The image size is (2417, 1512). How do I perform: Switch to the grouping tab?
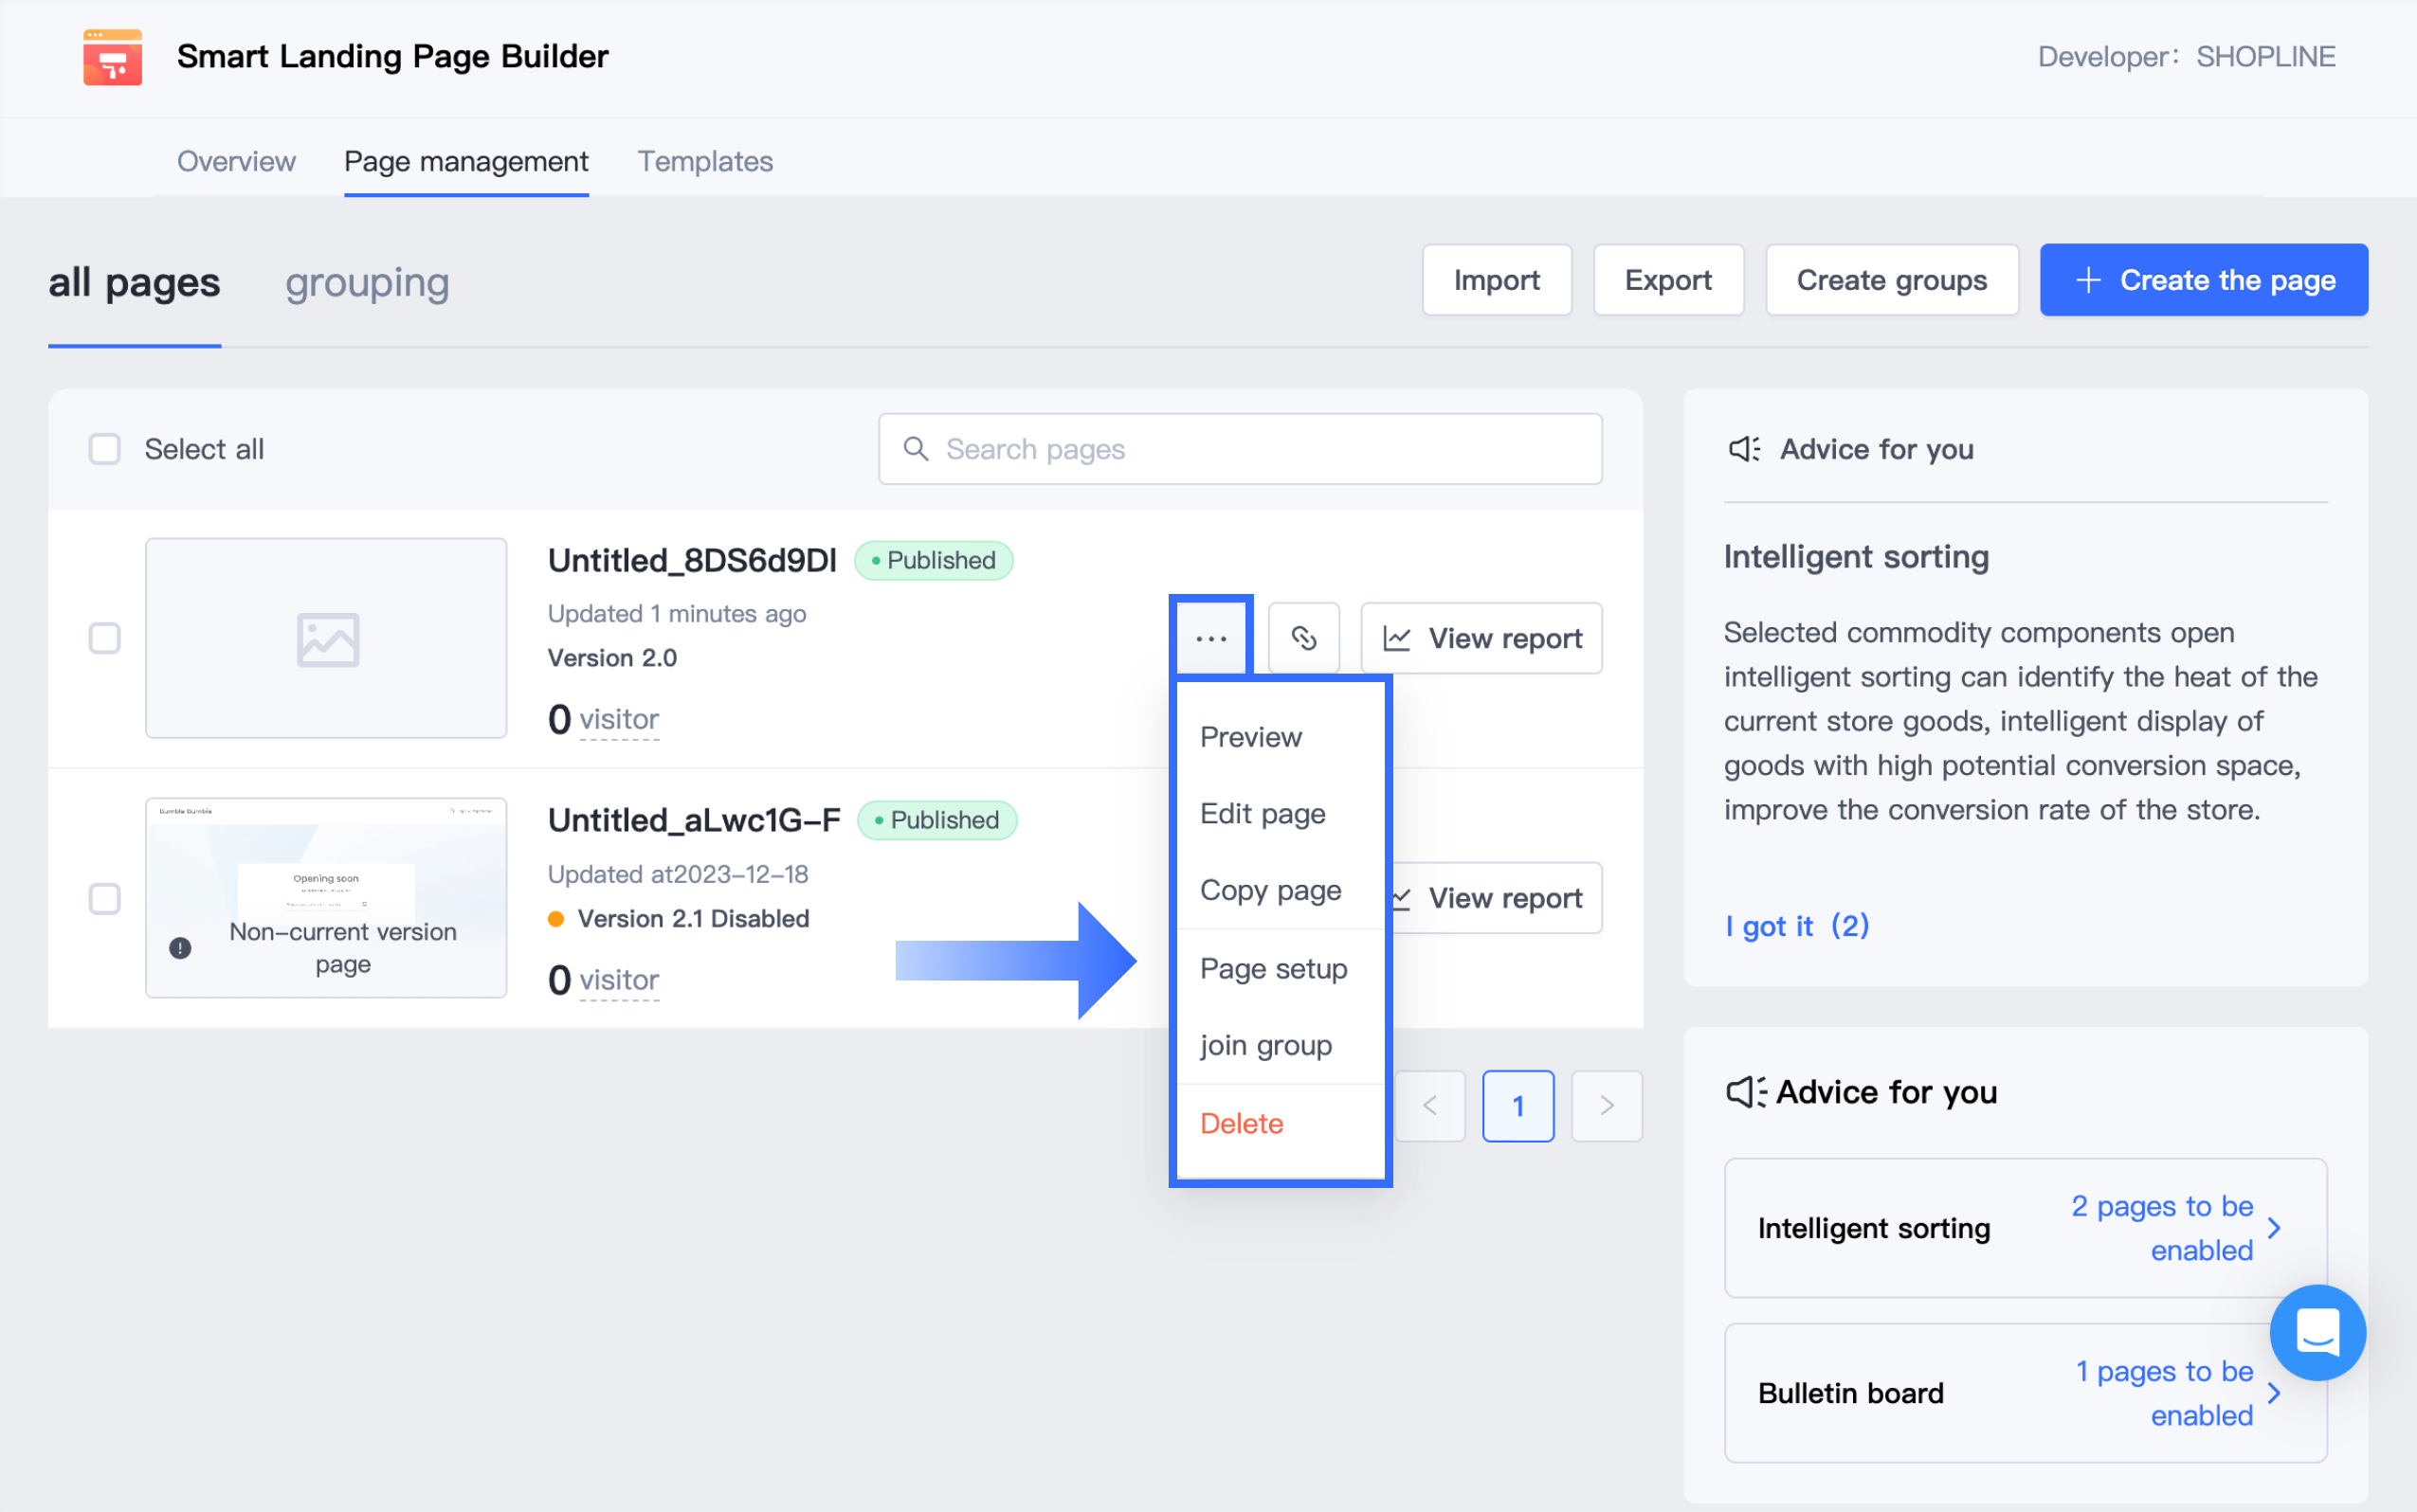pos(366,283)
